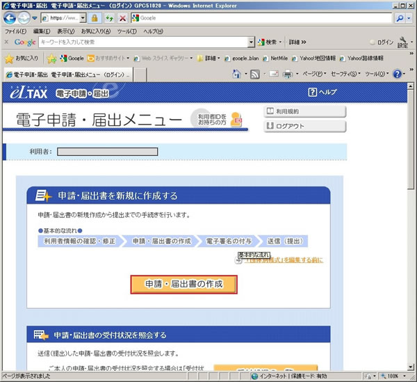Open the ツール(O) command bar menu
The width and height of the screenshot is (417, 382).
[x=377, y=74]
